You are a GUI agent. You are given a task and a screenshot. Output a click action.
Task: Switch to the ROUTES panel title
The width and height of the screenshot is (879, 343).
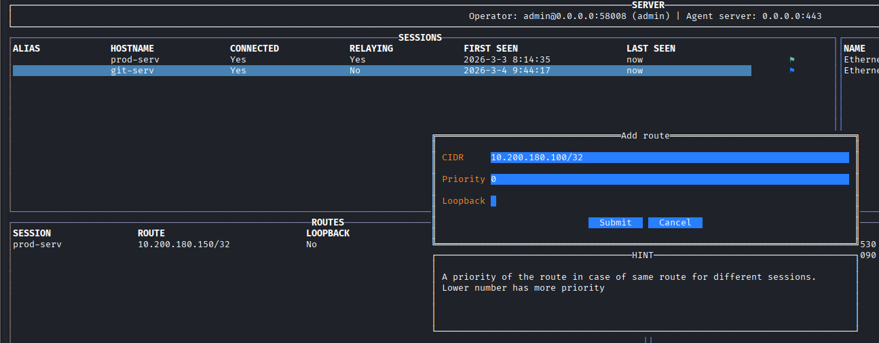coord(327,222)
